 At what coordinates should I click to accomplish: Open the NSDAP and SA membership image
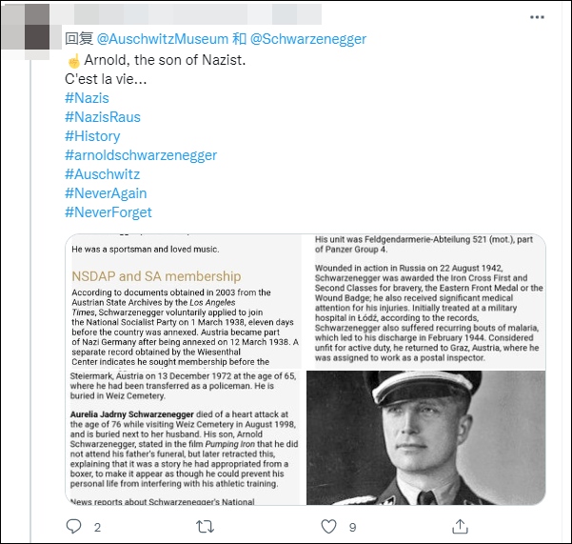pyautogui.click(x=184, y=301)
